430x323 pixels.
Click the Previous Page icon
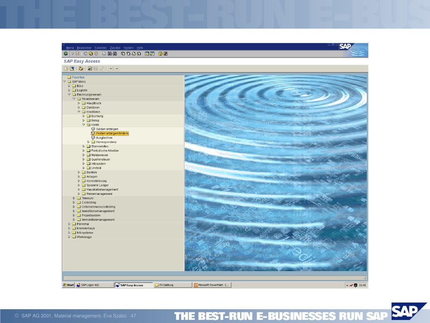coord(128,53)
